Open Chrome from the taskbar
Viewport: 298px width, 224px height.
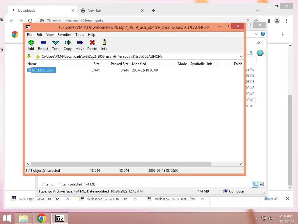tap(41, 218)
